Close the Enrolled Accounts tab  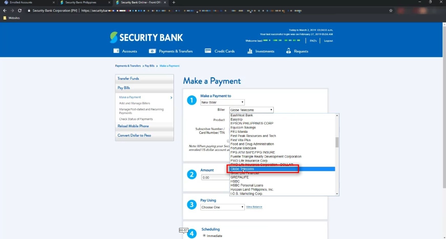pos(53,3)
